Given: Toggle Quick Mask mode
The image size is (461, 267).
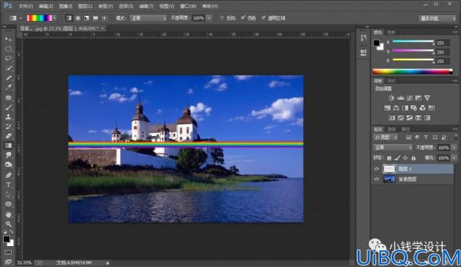Looking at the screenshot, I should click(x=9, y=253).
